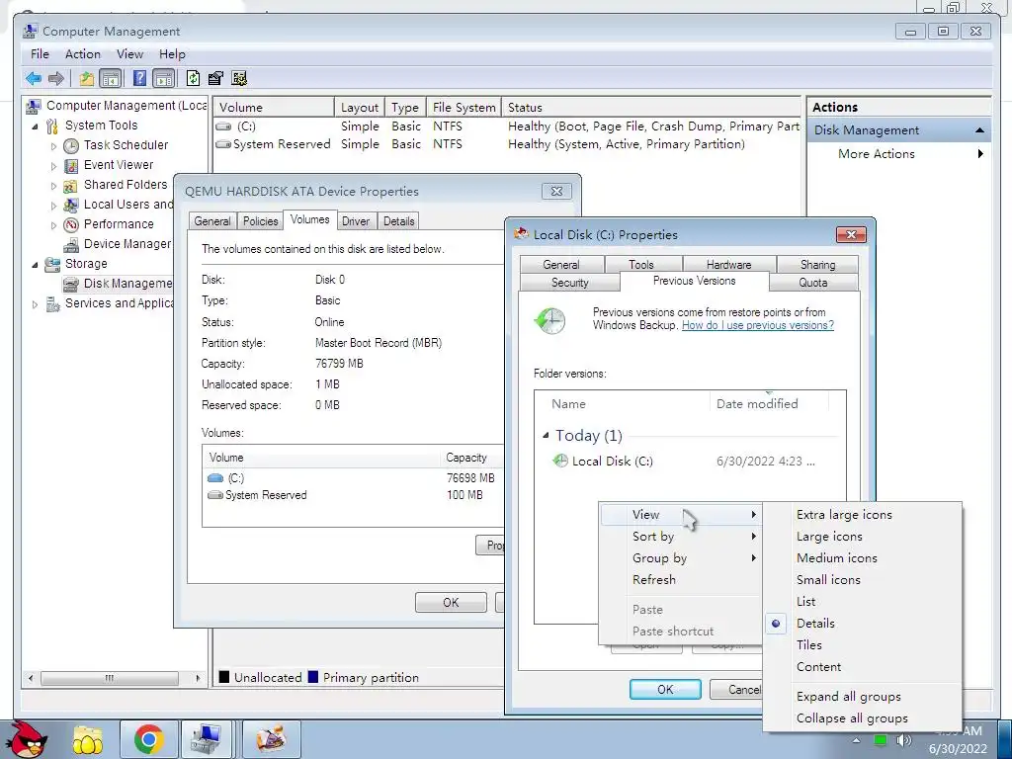Collapse the System Tools tree node
The image size is (1012, 759).
[x=35, y=126]
